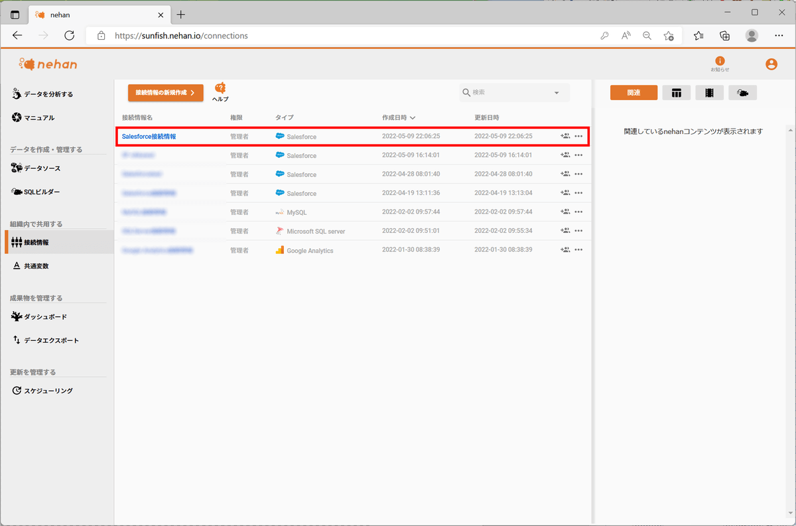
Task: Share the MySQL connection row
Action: pos(565,212)
